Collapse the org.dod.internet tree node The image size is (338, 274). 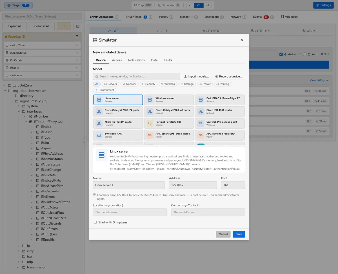tap(5, 91)
